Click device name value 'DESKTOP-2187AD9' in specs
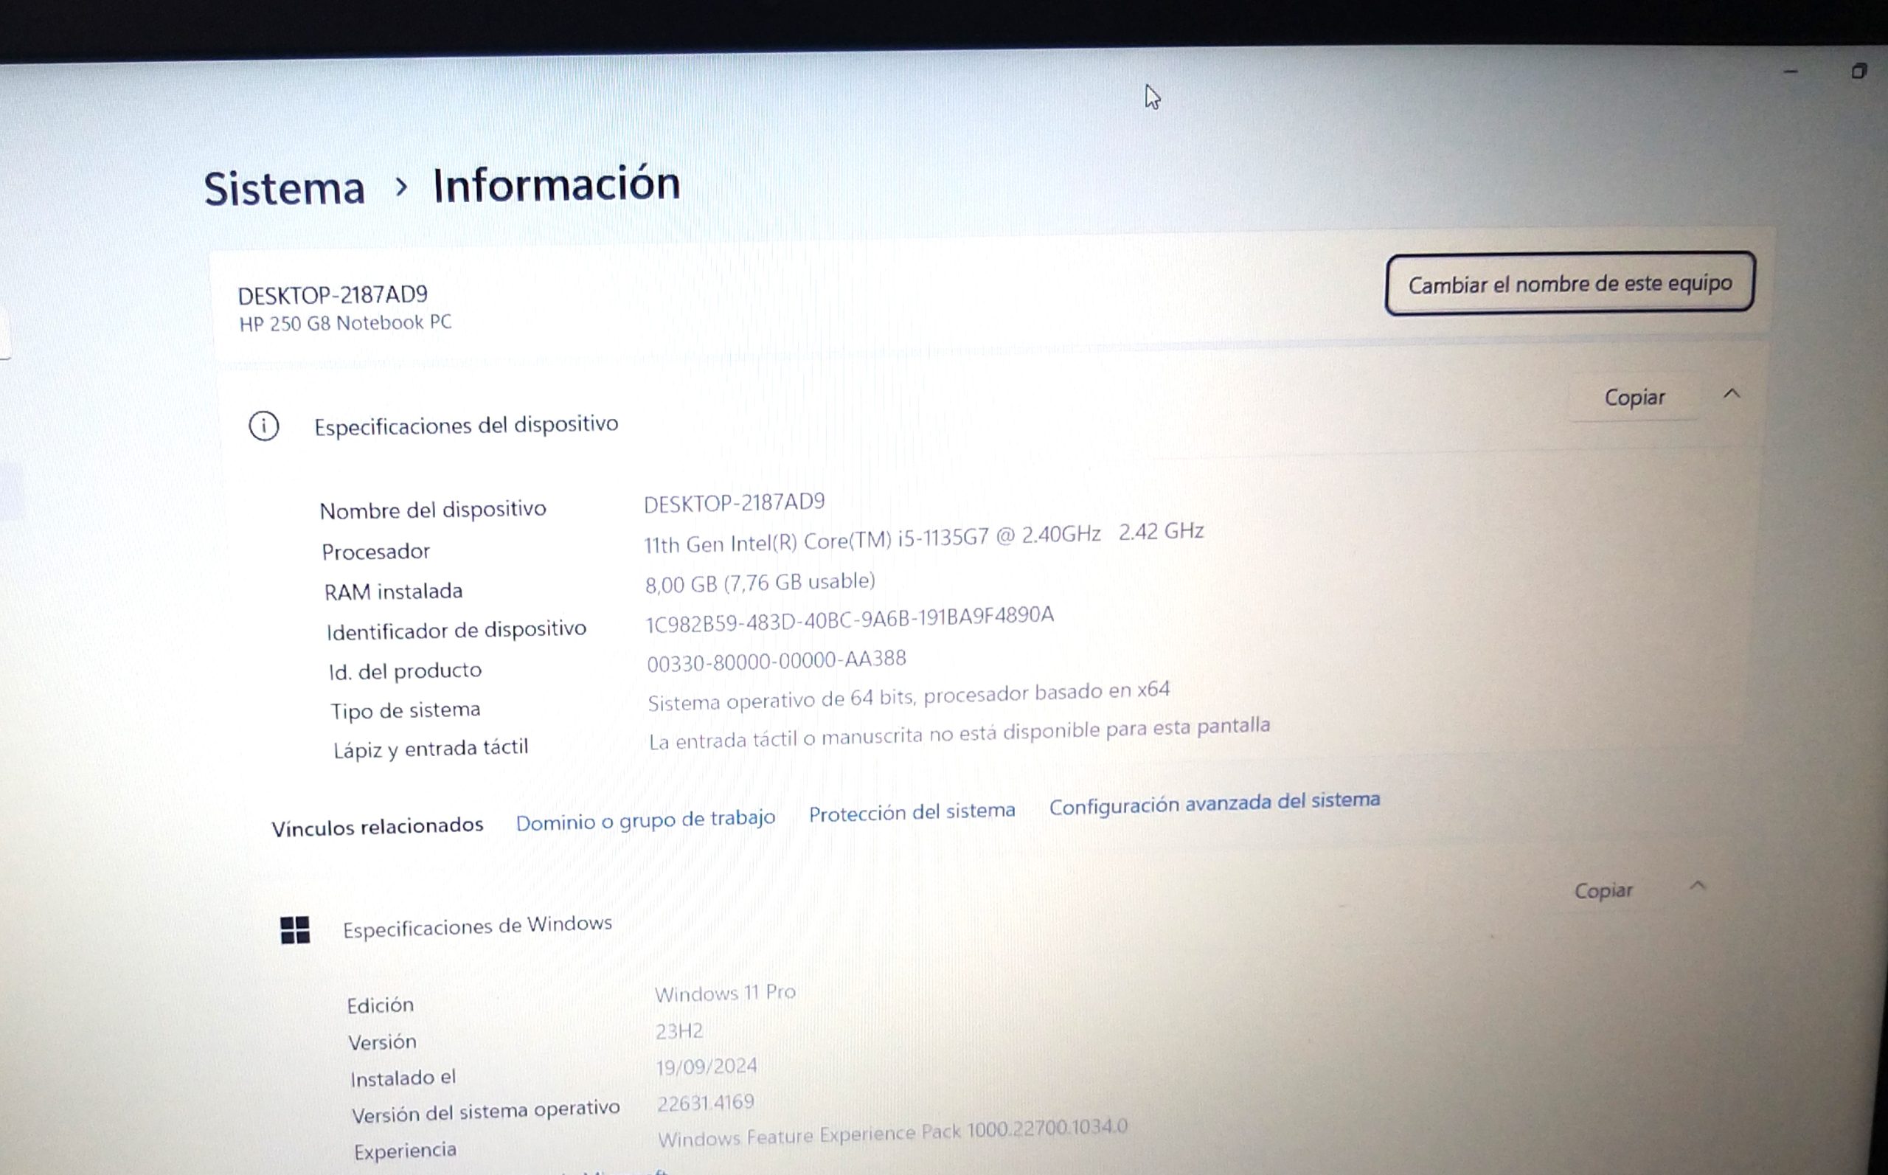 tap(735, 504)
